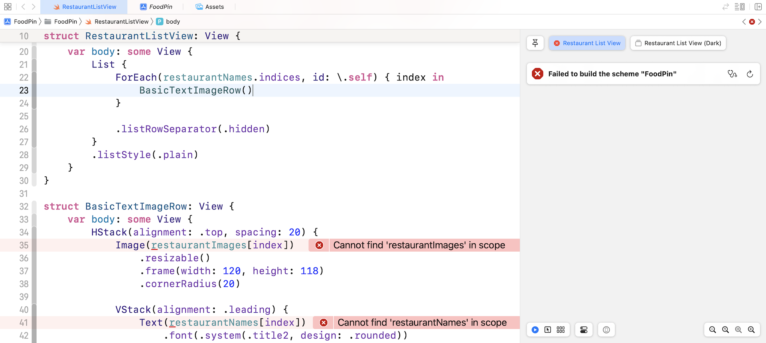The width and height of the screenshot is (766, 343).
Task: Click the error icon on line 41
Action: (x=324, y=323)
